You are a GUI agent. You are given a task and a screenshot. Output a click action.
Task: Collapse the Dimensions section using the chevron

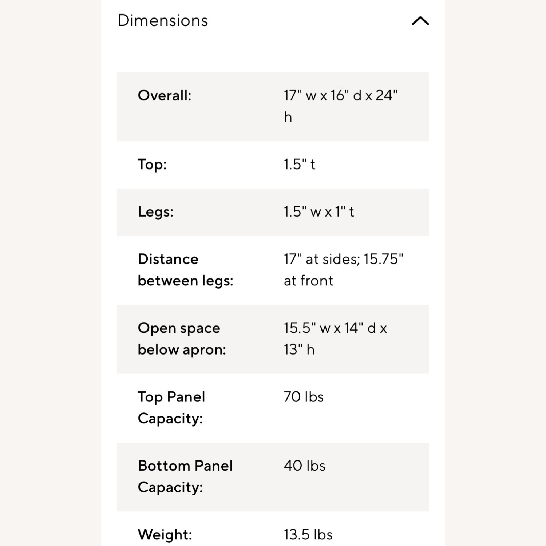(x=420, y=21)
